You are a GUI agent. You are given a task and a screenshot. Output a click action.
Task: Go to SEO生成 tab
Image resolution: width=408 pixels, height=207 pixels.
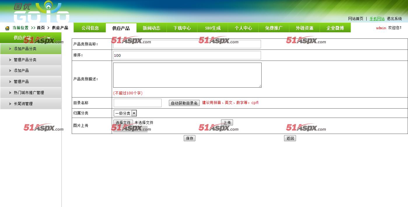pos(213,28)
